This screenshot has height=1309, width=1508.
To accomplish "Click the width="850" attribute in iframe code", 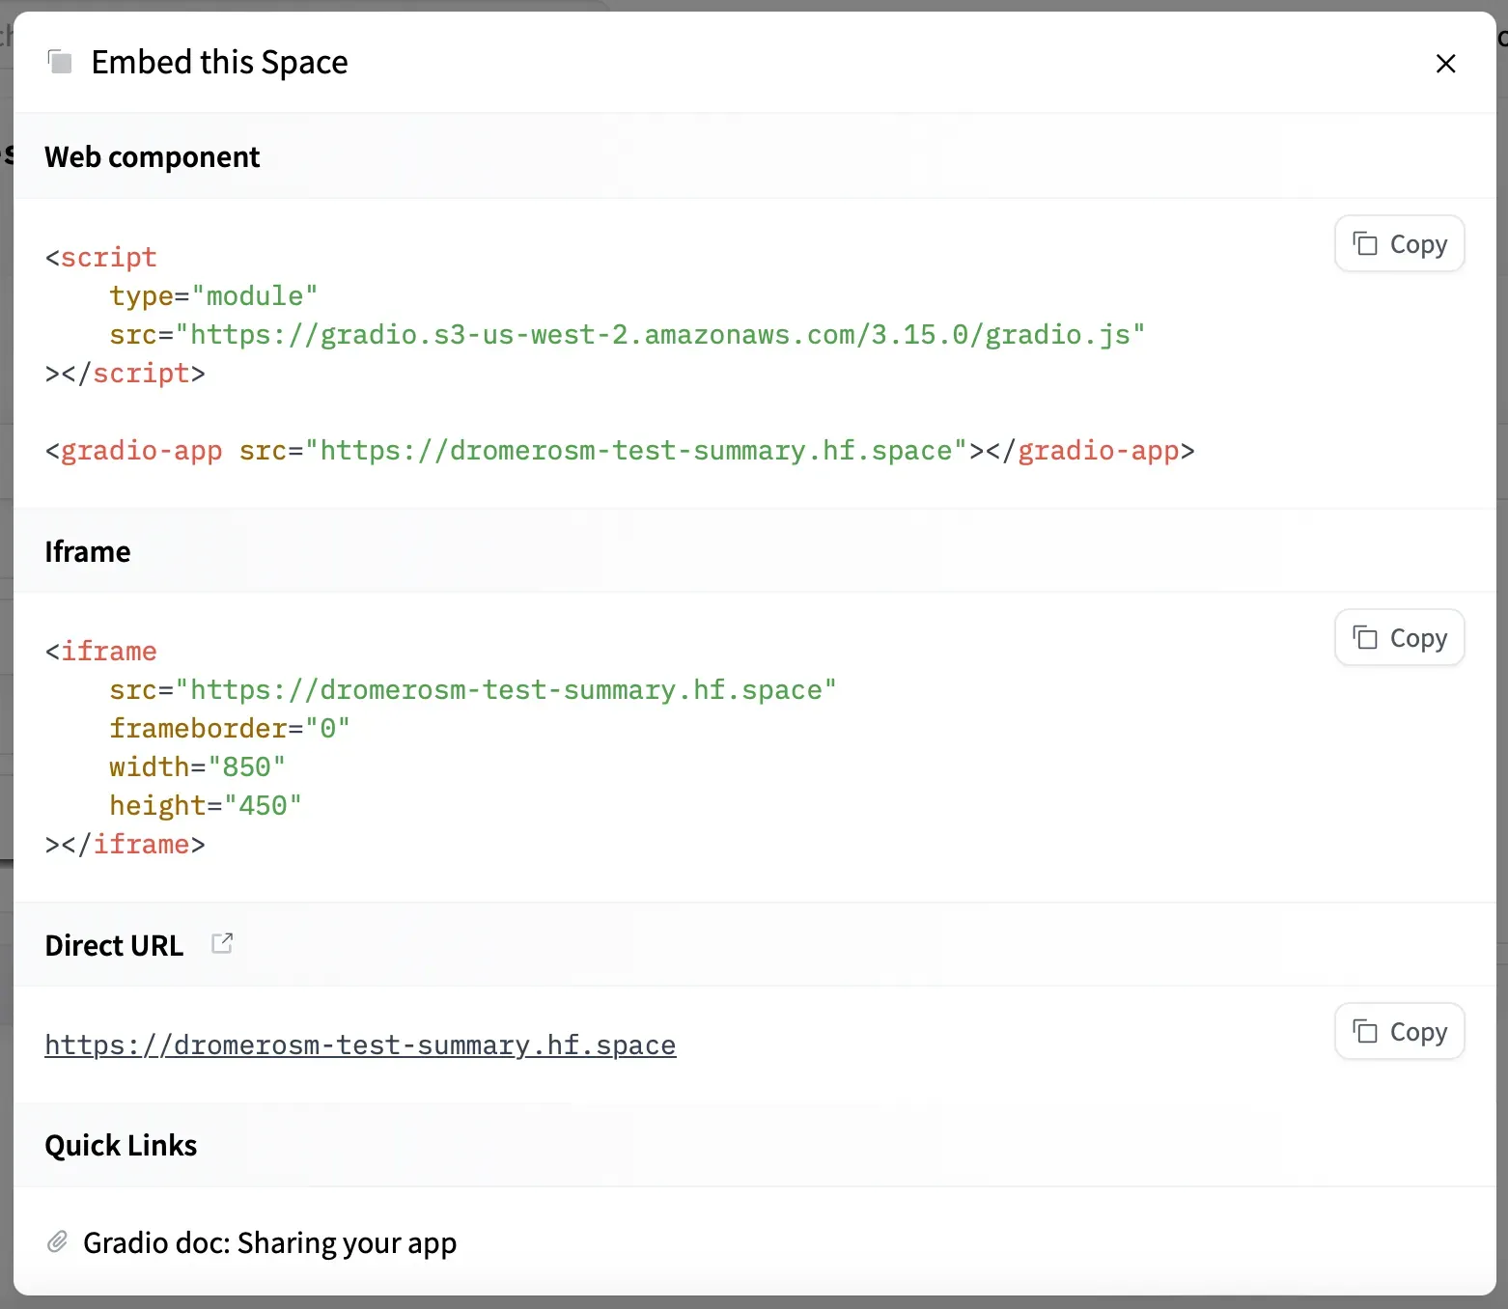I will pyautogui.click(x=197, y=767).
